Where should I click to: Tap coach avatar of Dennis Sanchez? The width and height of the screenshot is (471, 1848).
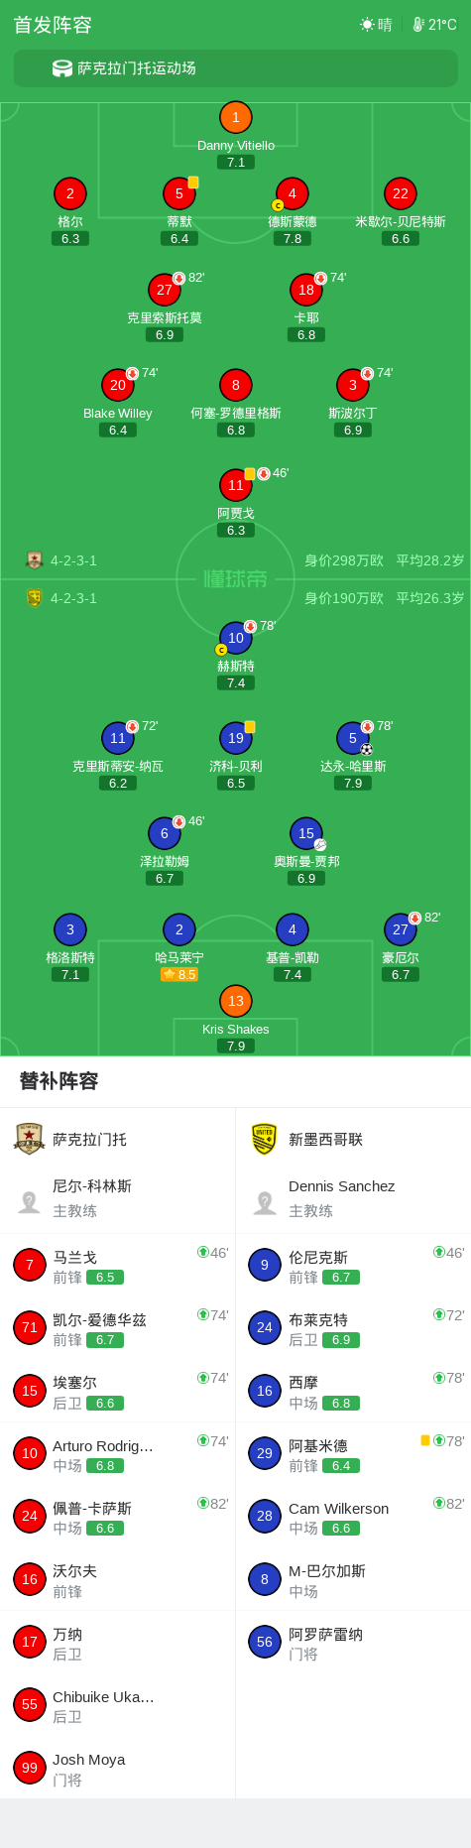pyautogui.click(x=265, y=1201)
